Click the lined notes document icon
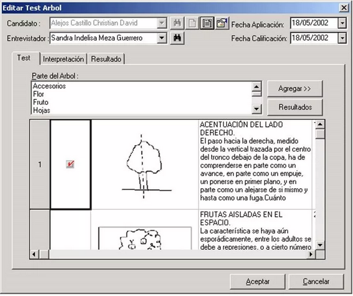This screenshot has width=353, height=296. coord(207,23)
